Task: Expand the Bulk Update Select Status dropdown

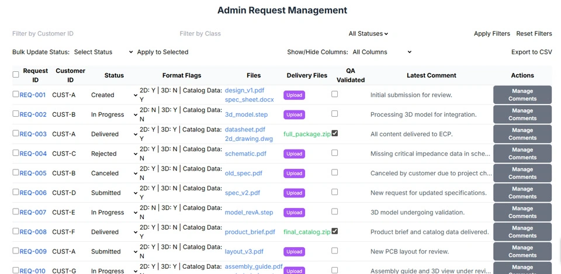Action: tap(103, 52)
